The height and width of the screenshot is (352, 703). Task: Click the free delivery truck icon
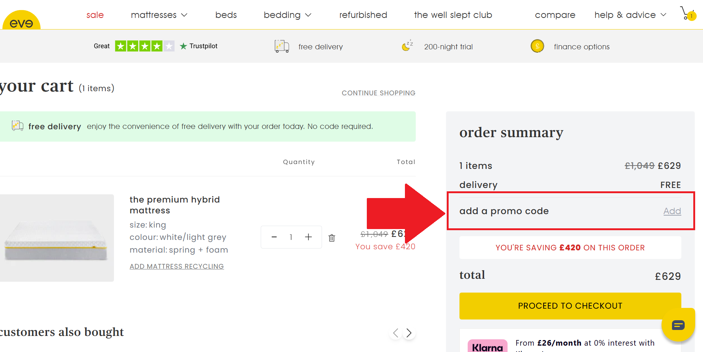coord(282,46)
